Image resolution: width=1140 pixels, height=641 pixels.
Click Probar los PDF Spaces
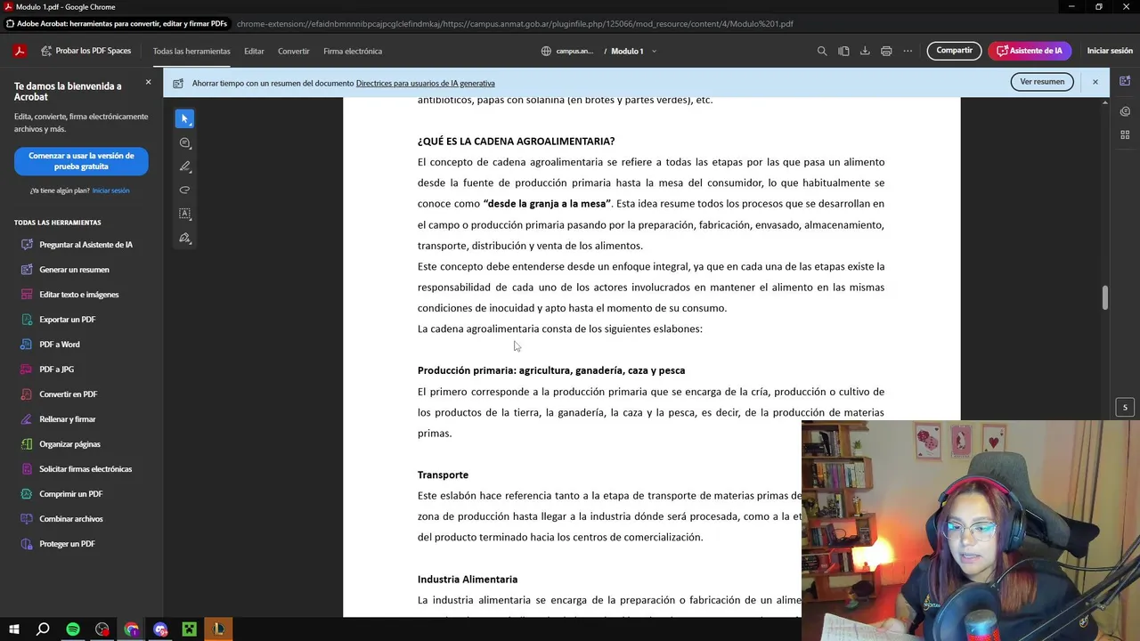point(85,51)
